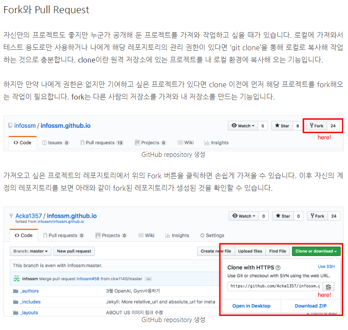Click Download ZIP
Viewport: 348px width, 330px height.
pos(311,306)
